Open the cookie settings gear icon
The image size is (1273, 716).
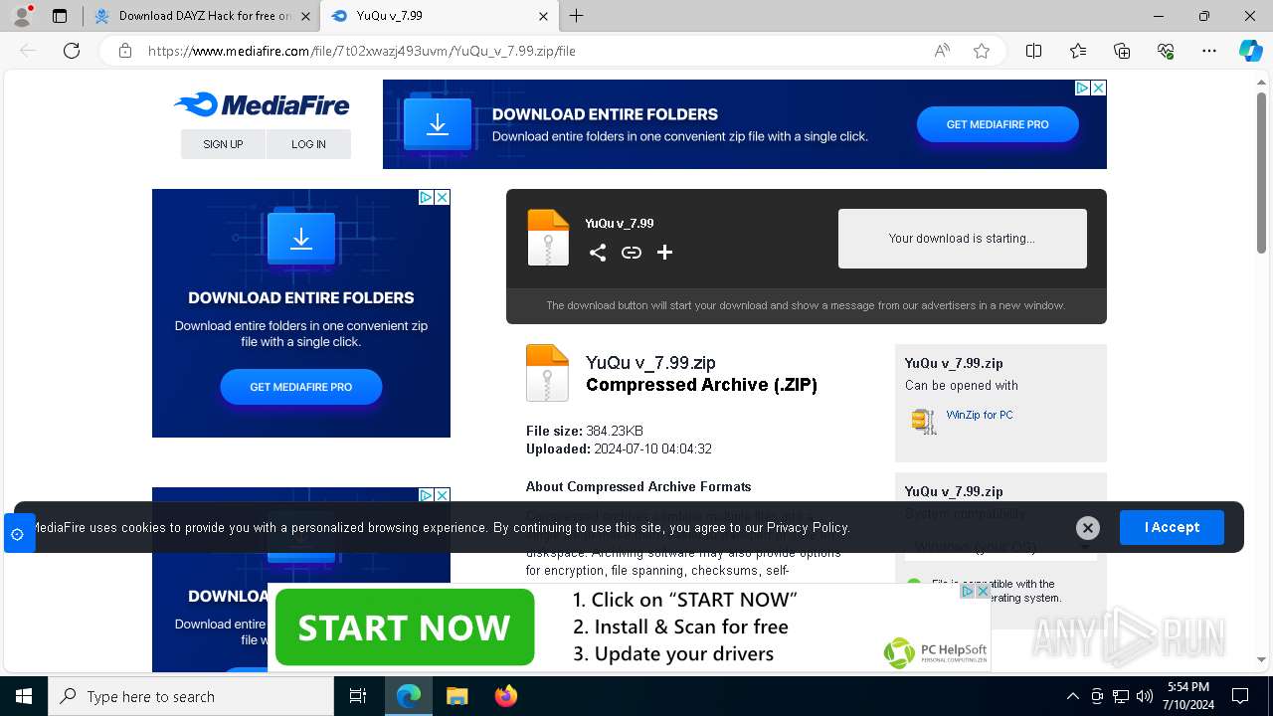click(x=18, y=534)
